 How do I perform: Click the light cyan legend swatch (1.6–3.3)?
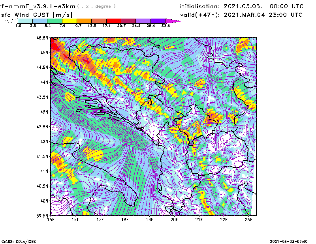coord(25,21)
